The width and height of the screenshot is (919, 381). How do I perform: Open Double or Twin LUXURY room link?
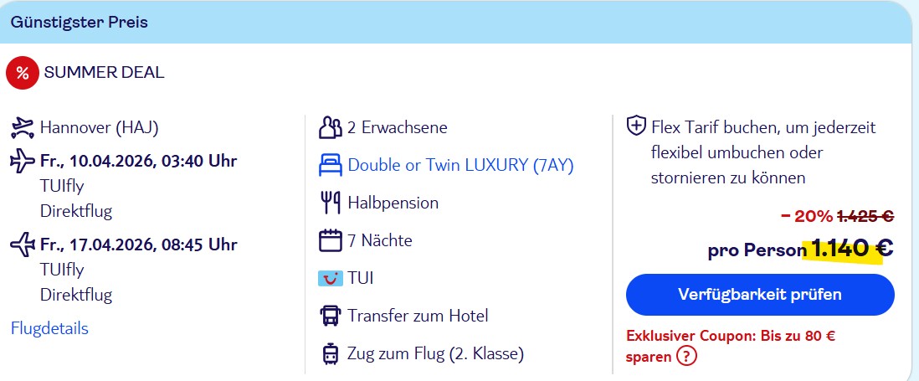tap(460, 166)
